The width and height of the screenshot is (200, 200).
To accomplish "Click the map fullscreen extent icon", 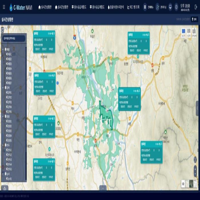I will [195, 159].
